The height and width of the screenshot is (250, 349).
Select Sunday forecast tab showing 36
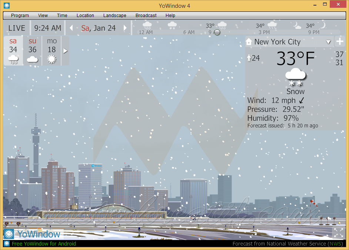[x=33, y=51]
